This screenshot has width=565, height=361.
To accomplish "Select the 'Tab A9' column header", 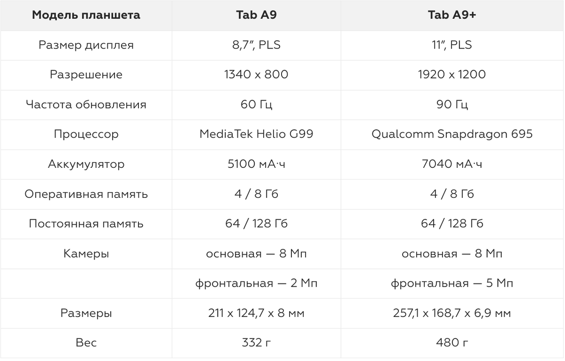I will (256, 16).
